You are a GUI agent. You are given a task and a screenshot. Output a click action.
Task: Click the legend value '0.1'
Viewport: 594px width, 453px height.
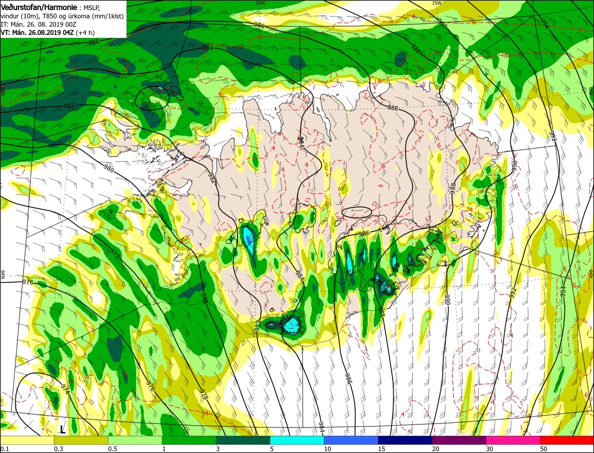(x=4, y=448)
